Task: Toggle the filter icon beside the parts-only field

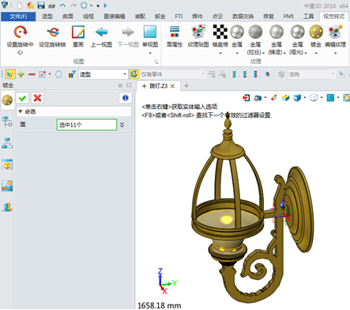Action: pos(134,74)
